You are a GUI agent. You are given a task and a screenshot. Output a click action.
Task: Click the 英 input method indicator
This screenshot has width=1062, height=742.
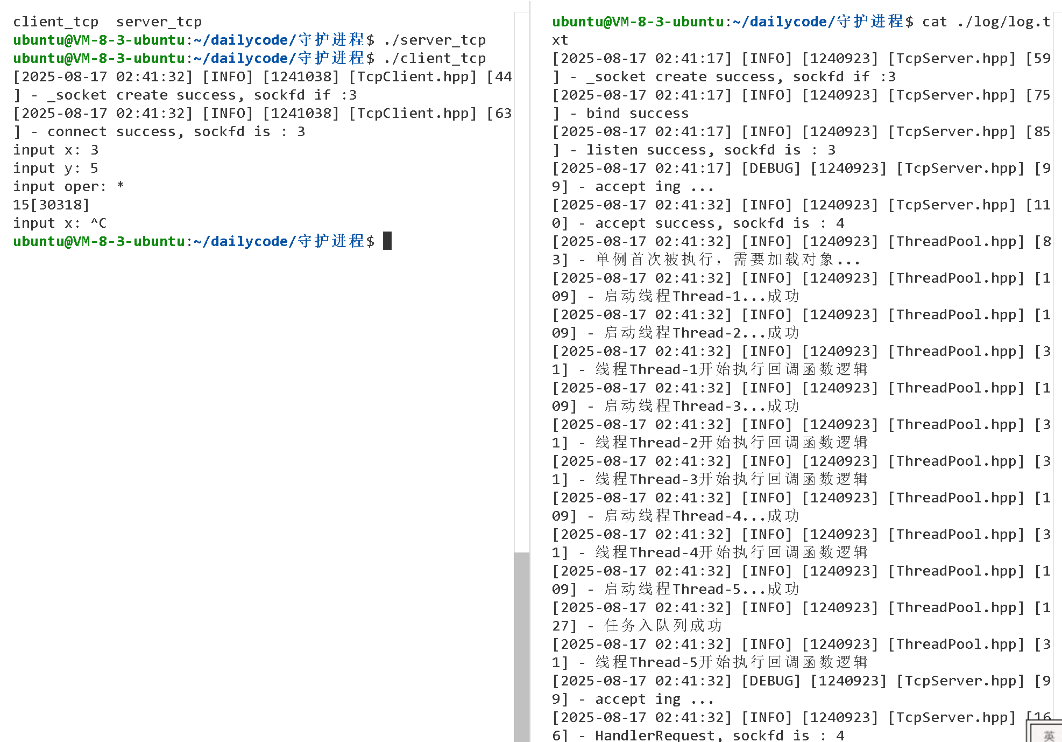pyautogui.click(x=1048, y=735)
